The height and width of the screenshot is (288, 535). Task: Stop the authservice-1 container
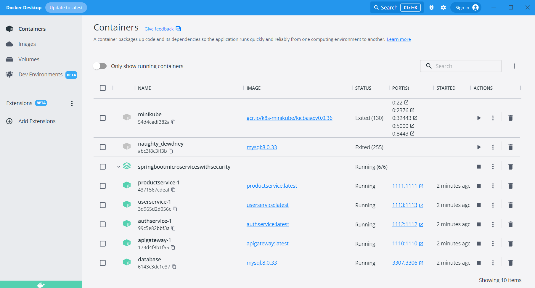479,224
